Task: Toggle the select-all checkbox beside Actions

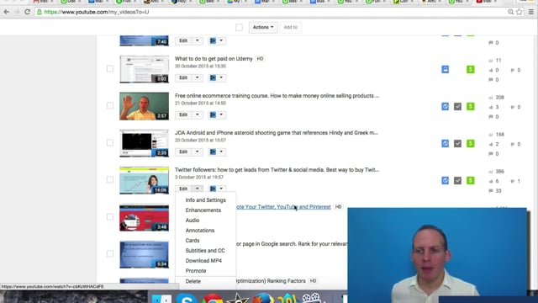Action: [239, 27]
